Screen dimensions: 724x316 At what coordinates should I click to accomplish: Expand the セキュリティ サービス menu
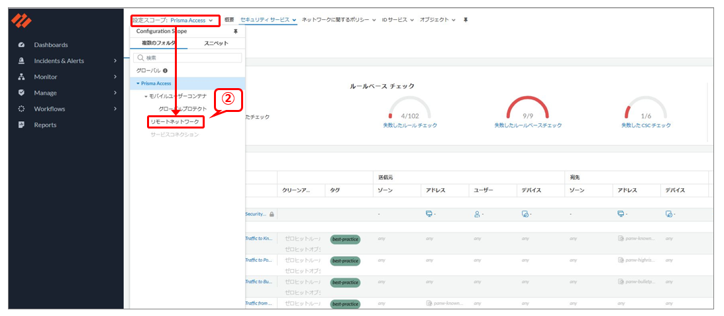(268, 20)
